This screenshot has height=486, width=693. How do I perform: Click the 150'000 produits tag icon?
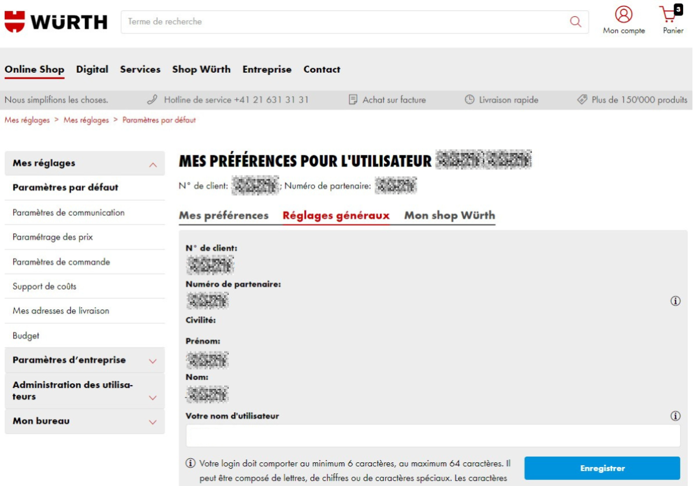[582, 100]
